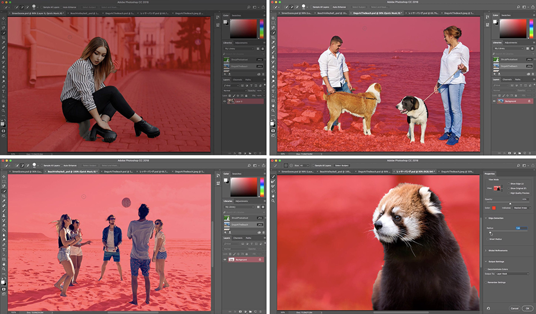The width and height of the screenshot is (536, 314).
Task: Select Refine Edge Brush in red panda window
Action: (273, 181)
